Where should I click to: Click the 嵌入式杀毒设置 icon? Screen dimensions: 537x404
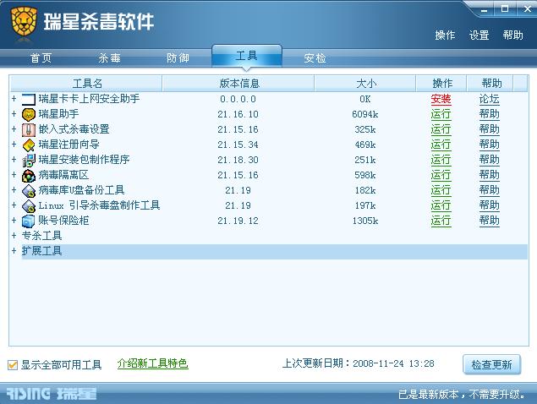click(x=29, y=130)
